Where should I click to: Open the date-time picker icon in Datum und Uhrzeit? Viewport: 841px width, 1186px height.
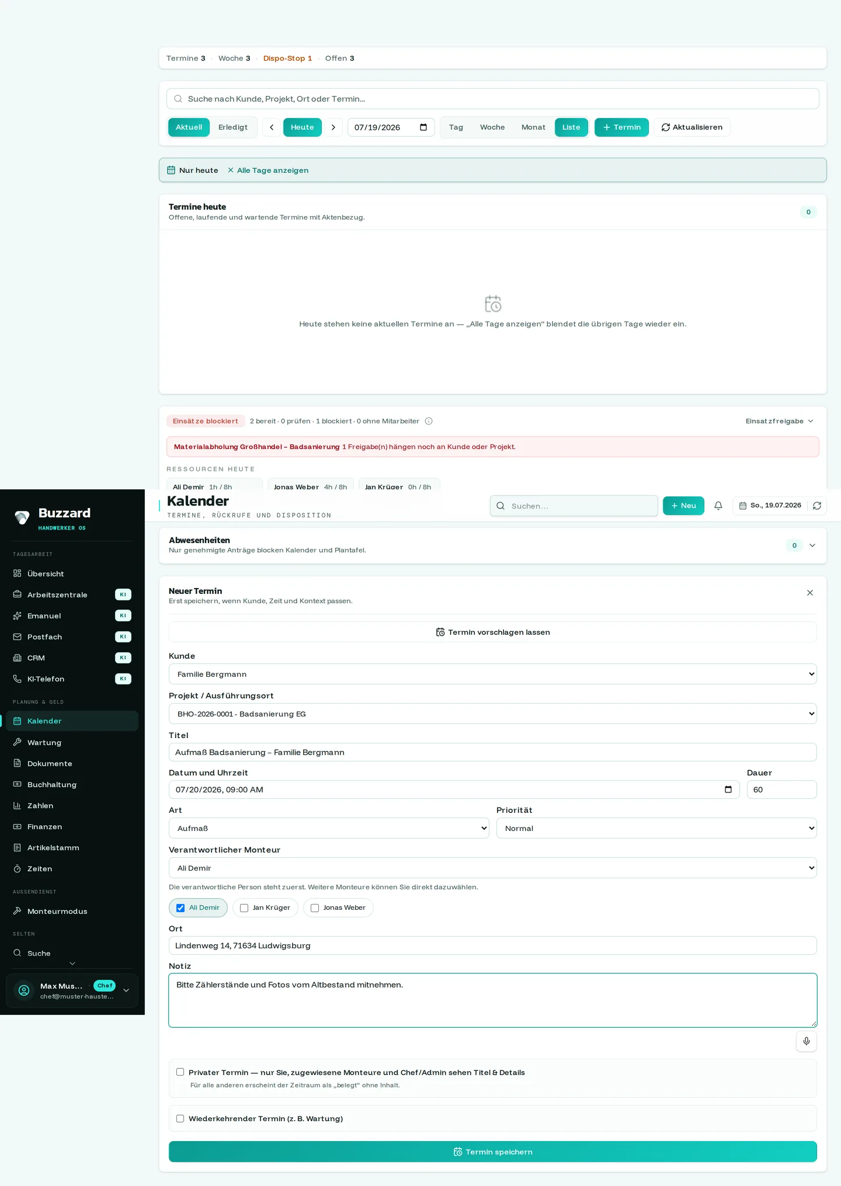click(728, 789)
